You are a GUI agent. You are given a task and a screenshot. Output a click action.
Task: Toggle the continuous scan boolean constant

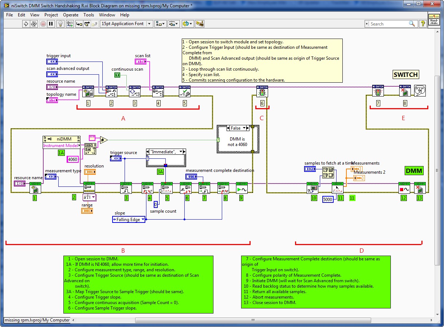point(117,75)
